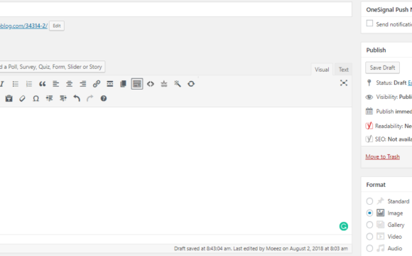Image resolution: width=412 pixels, height=256 pixels.
Task: Choose the Video post format
Action: tap(369, 237)
